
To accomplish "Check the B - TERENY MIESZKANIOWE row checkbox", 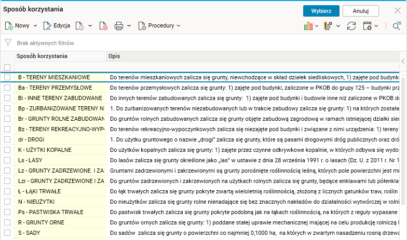I will click(x=7, y=77).
